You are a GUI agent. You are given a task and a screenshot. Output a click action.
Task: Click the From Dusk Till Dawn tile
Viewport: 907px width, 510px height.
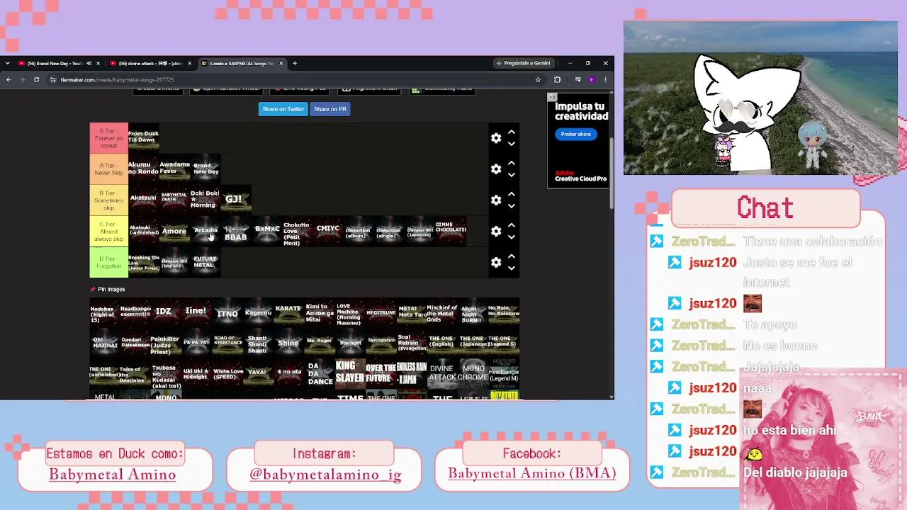tap(143, 138)
